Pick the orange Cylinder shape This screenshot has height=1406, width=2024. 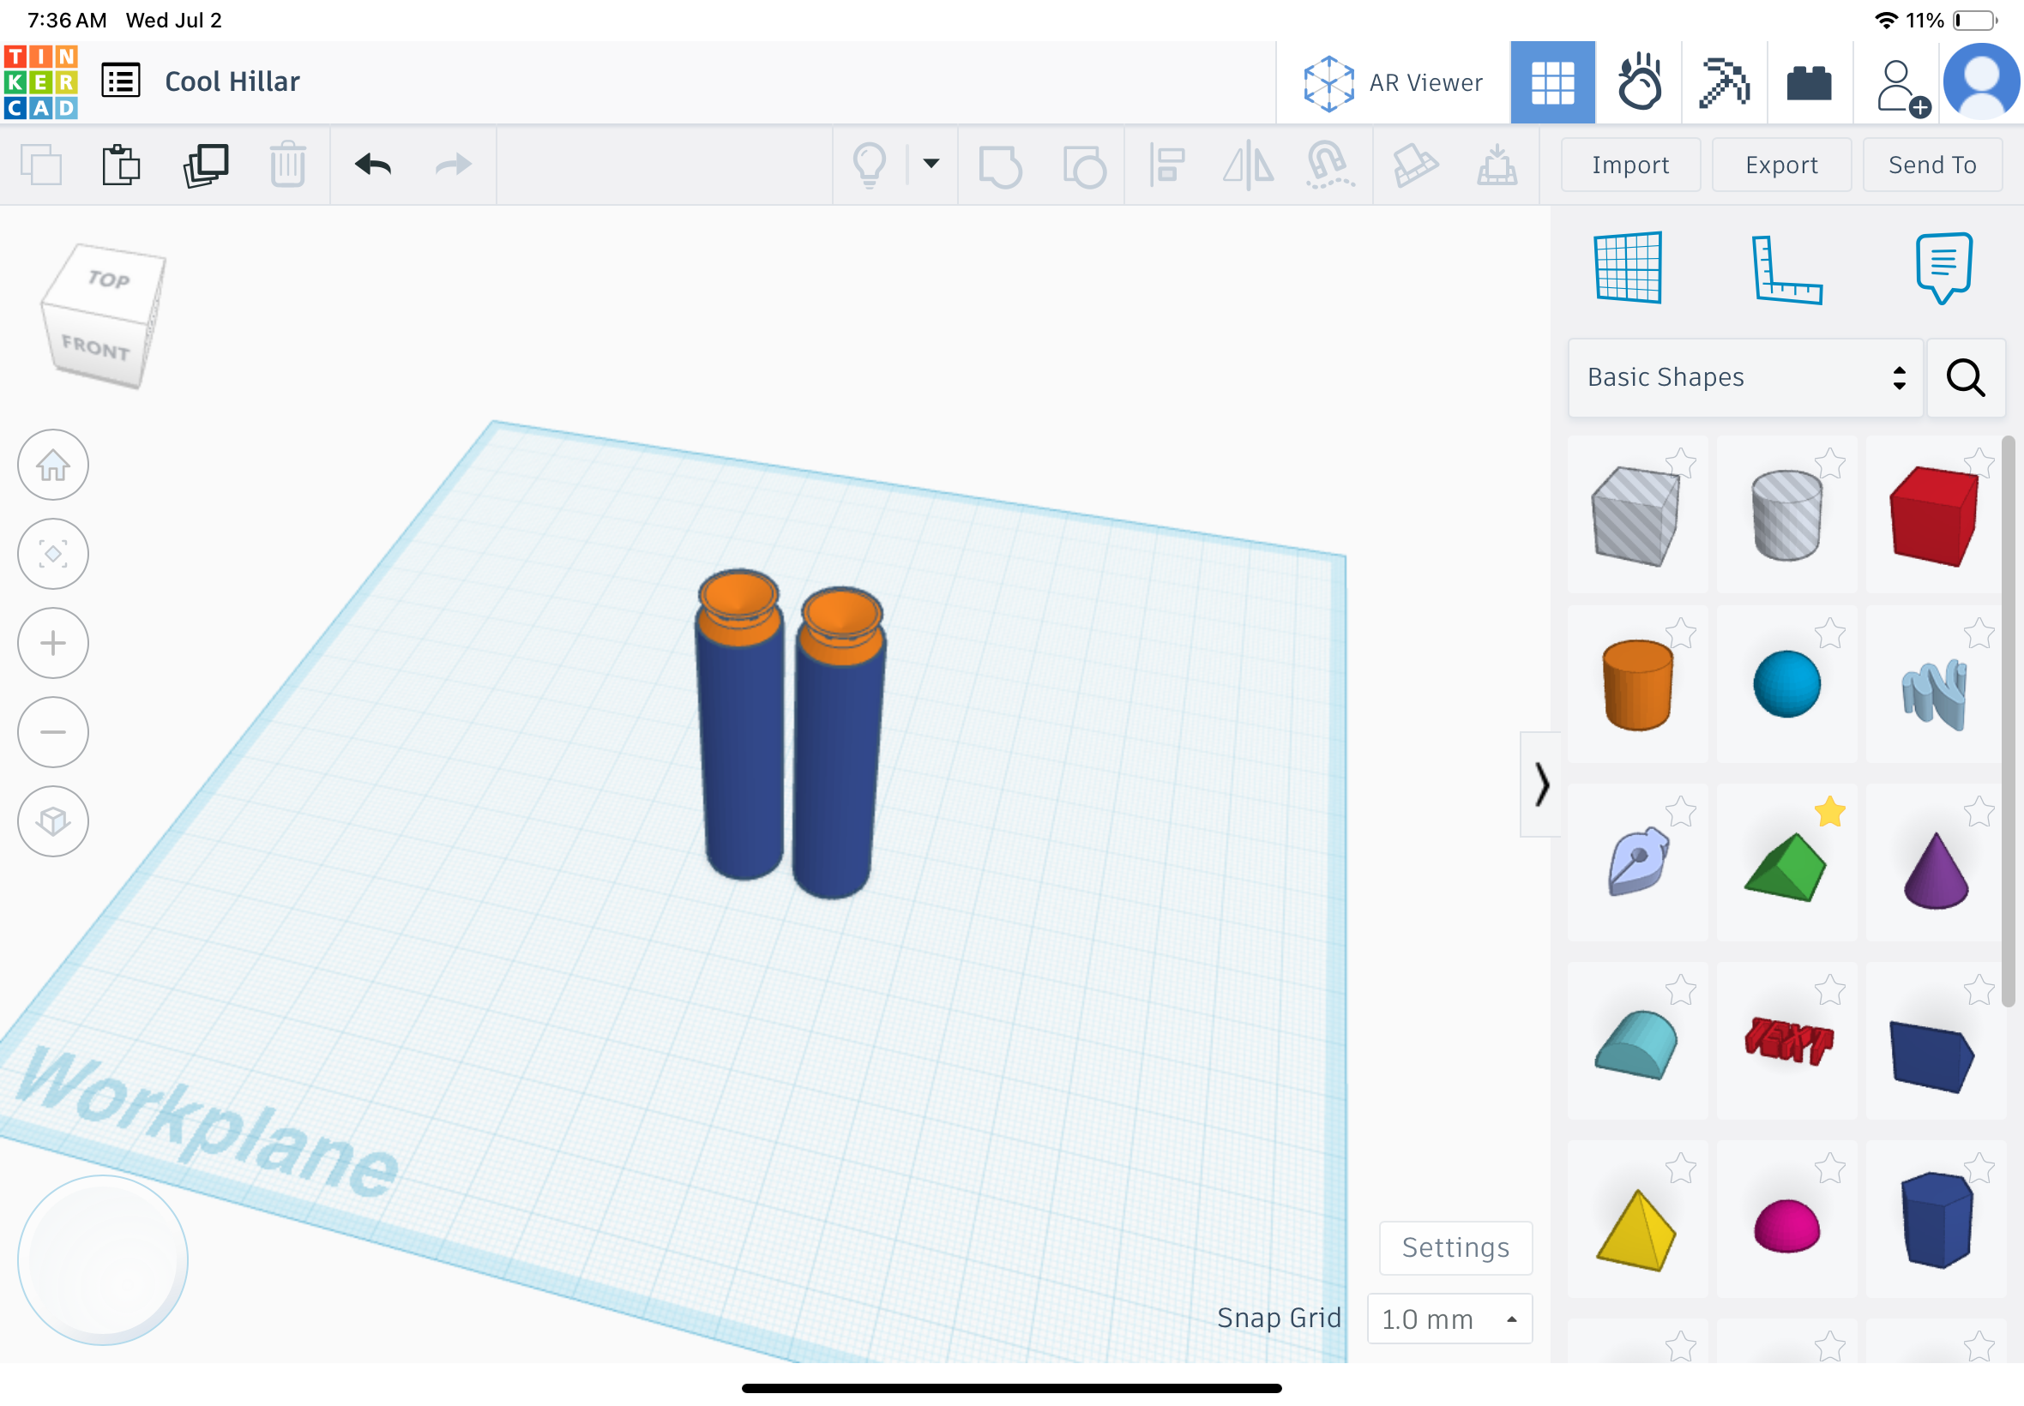(x=1637, y=685)
